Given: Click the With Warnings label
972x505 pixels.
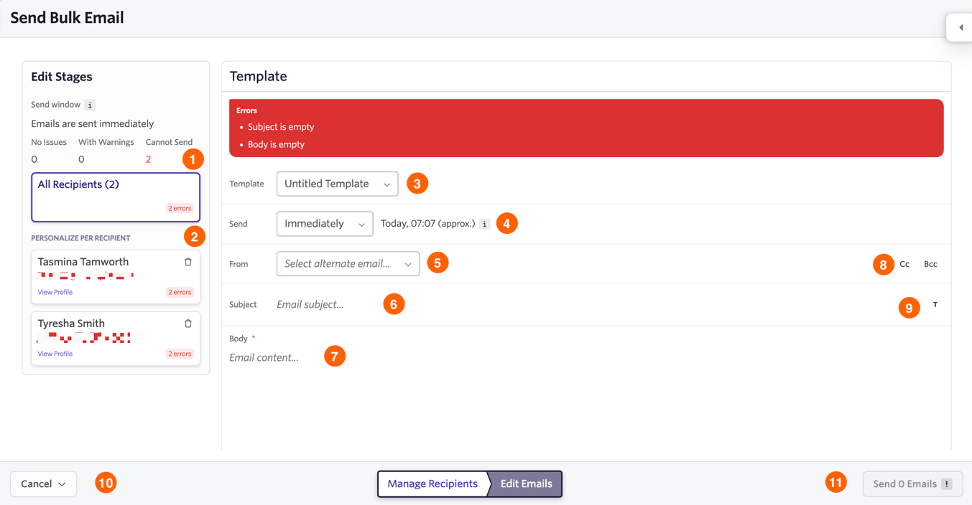Looking at the screenshot, I should tap(106, 142).
